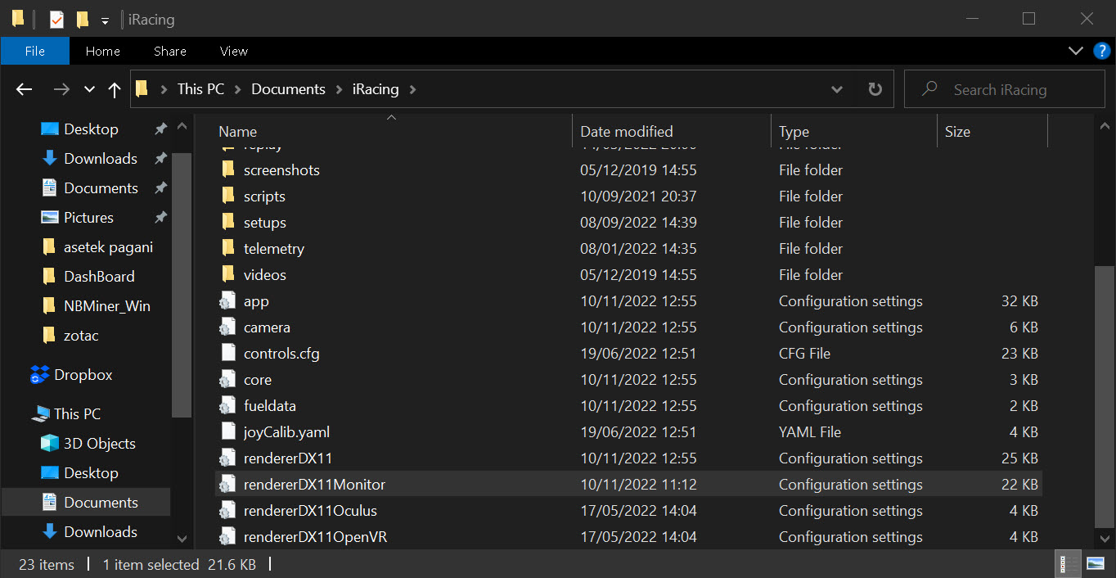Screen dimensions: 1116x578
Task: Switch to the View ribbon tab
Action: 233,51
